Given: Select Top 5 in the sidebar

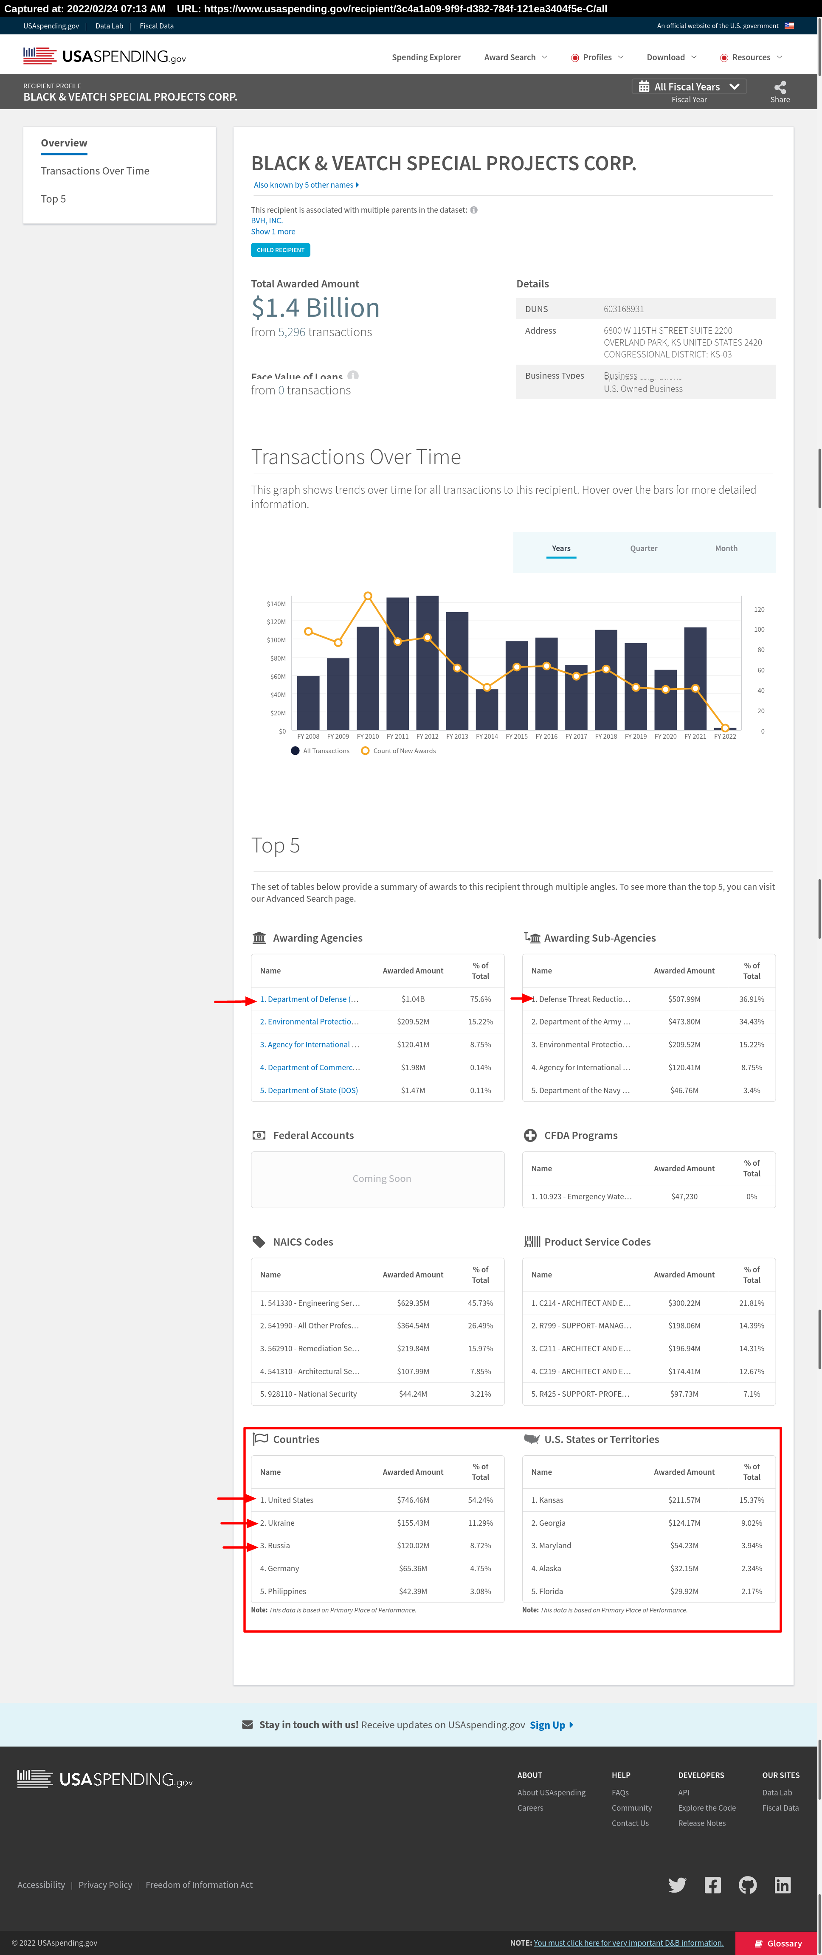Looking at the screenshot, I should [53, 199].
